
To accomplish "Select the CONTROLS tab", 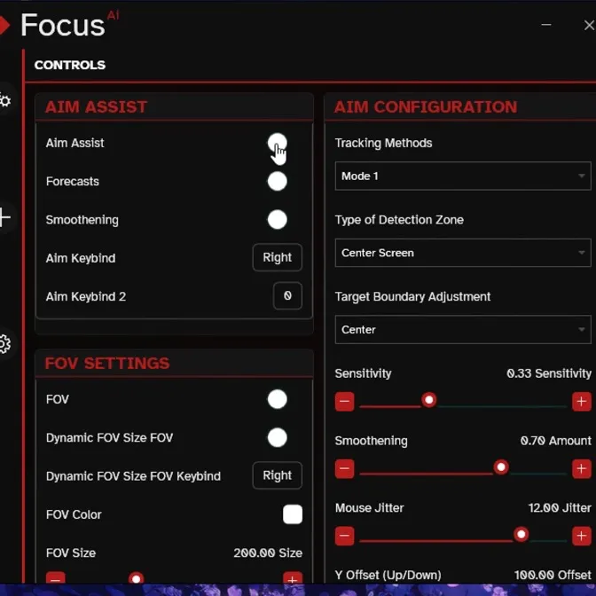I will (70, 65).
